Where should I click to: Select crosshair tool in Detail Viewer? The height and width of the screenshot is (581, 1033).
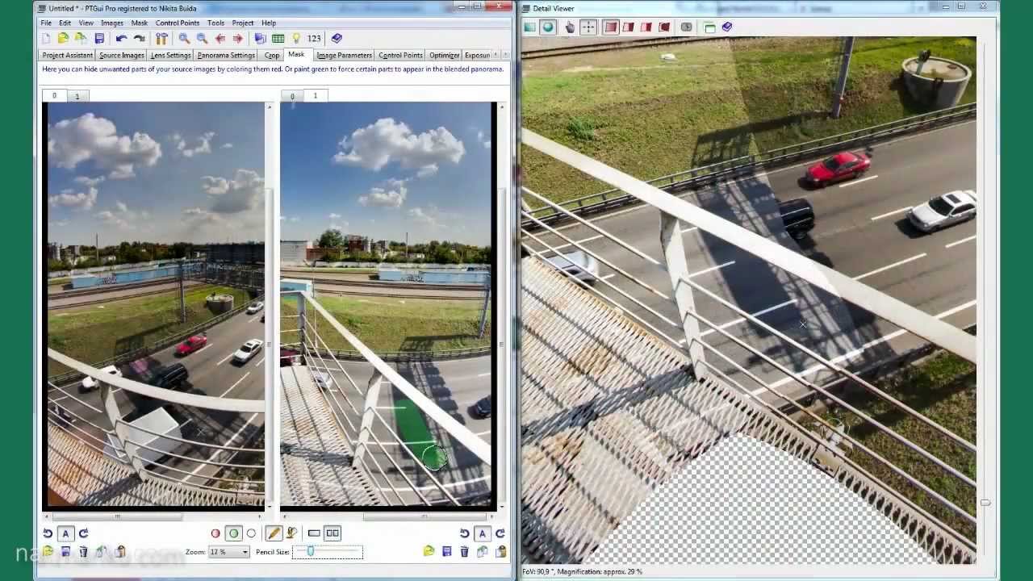[588, 27]
